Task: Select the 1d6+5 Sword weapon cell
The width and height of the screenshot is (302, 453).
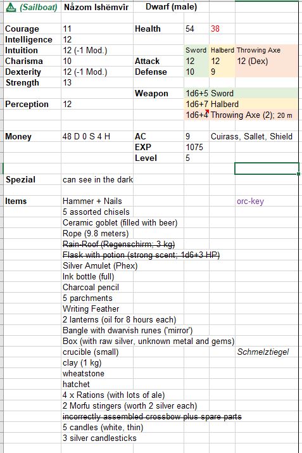Action: tap(210, 93)
